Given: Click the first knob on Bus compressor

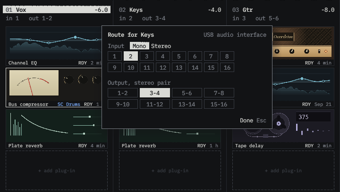Looking at the screenshot, I should [x=68, y=80].
